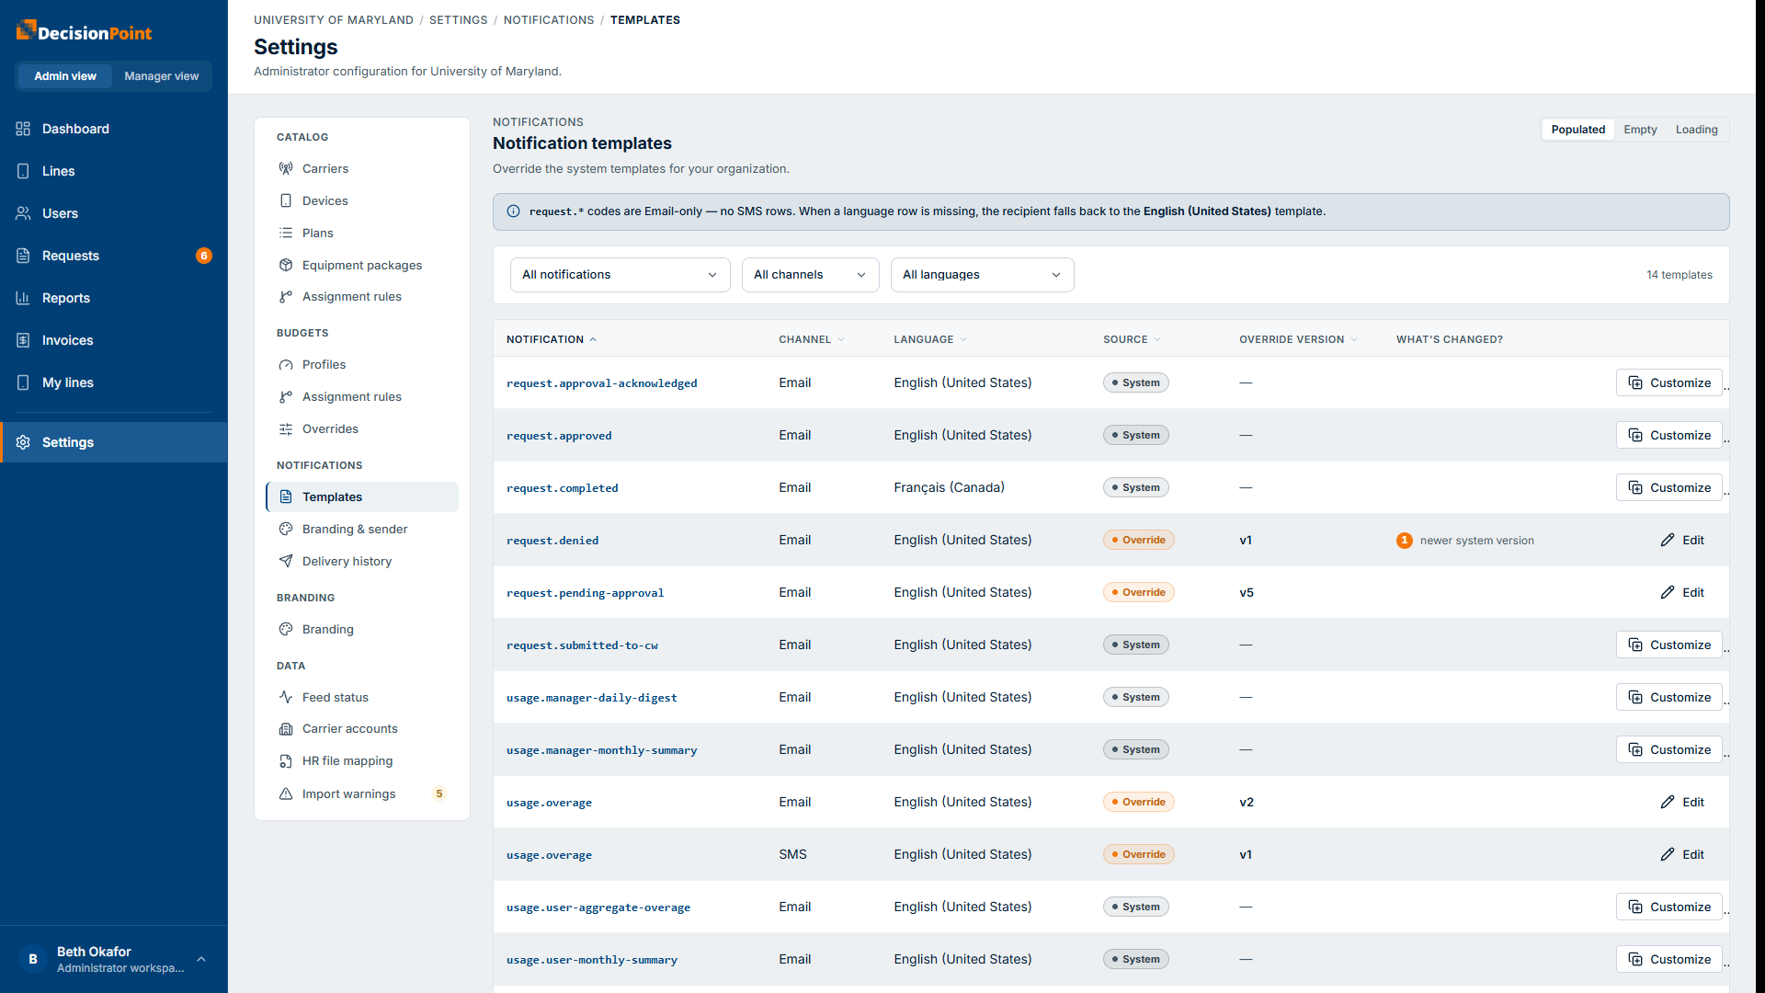Click the pencil icon for request.denied

tap(1668, 541)
